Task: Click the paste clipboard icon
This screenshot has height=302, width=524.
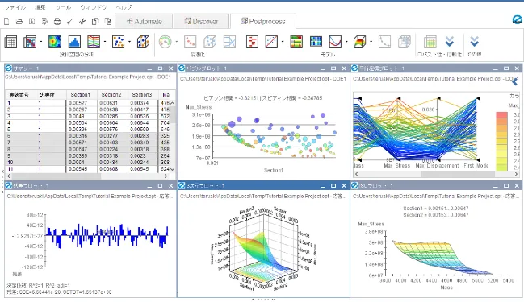Action: (108, 21)
